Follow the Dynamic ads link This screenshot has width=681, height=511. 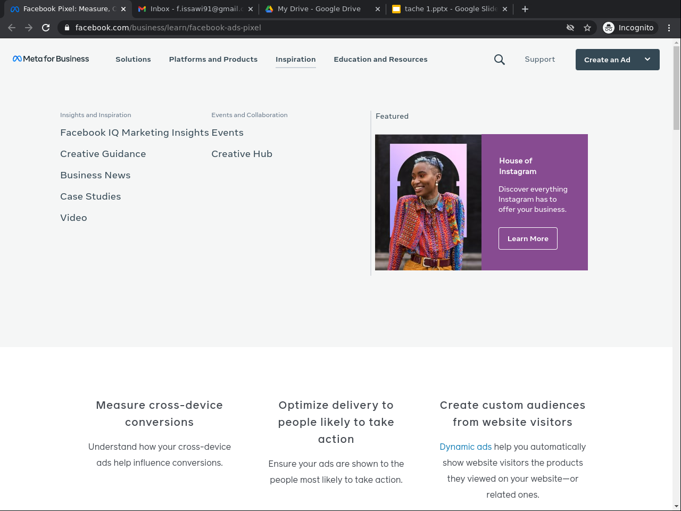point(466,447)
